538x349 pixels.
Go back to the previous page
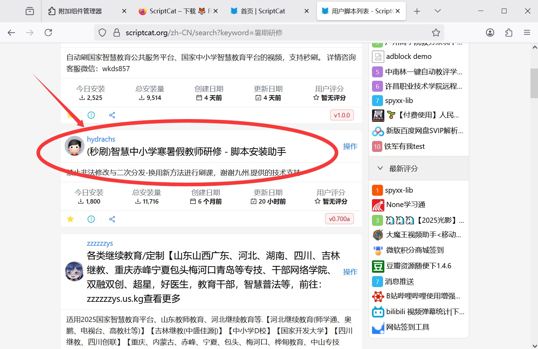tap(11, 33)
